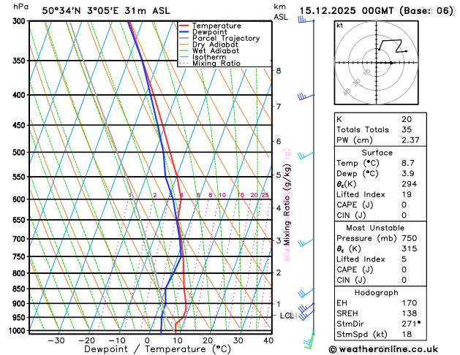
Task: Select the Mixing Ratio legend entry
Action: tap(210, 64)
